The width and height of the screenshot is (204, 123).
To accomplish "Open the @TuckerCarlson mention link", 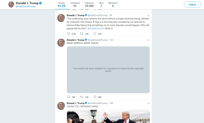I will (x=96, y=28).
